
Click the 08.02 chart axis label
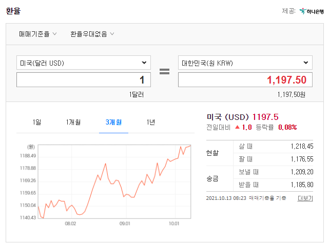coord(70,223)
